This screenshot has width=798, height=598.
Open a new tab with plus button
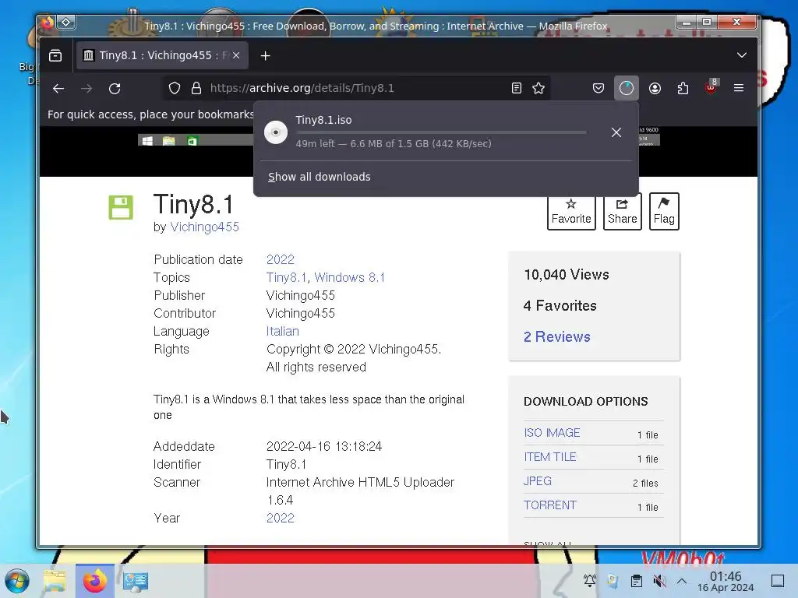tap(265, 55)
